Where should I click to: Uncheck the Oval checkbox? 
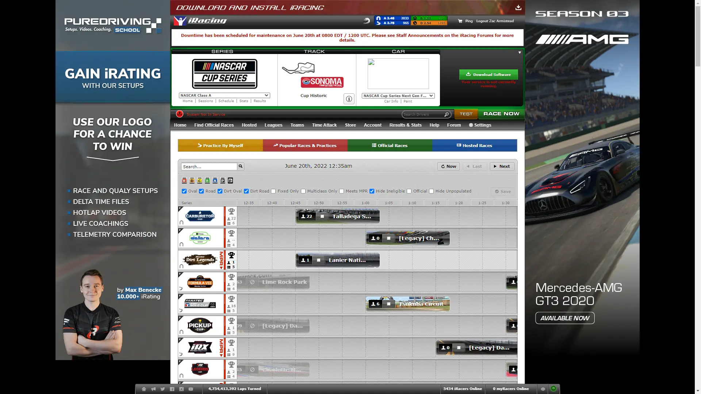point(184,191)
